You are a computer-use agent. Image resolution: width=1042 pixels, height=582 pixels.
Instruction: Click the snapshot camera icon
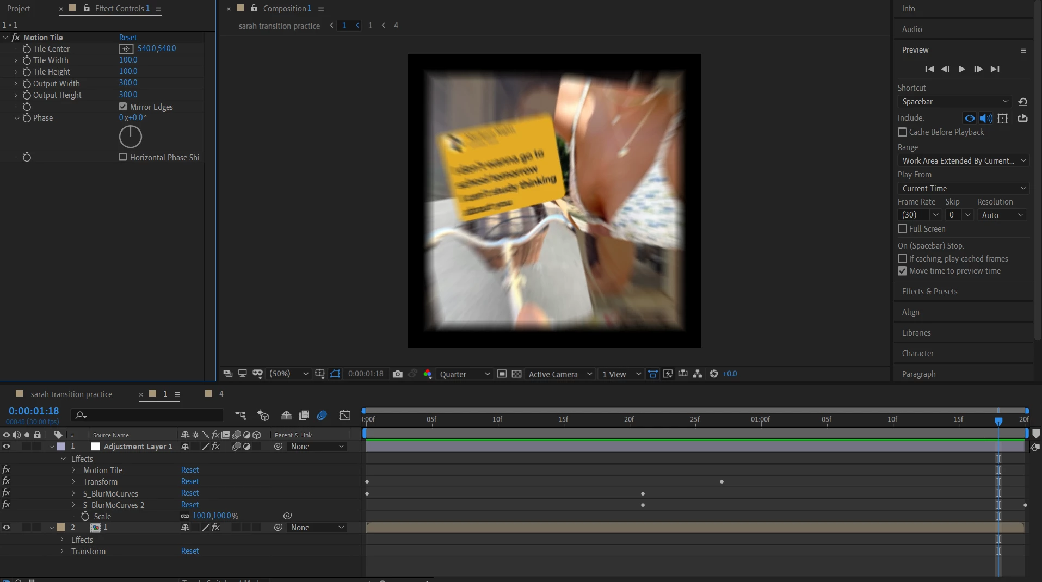398,374
